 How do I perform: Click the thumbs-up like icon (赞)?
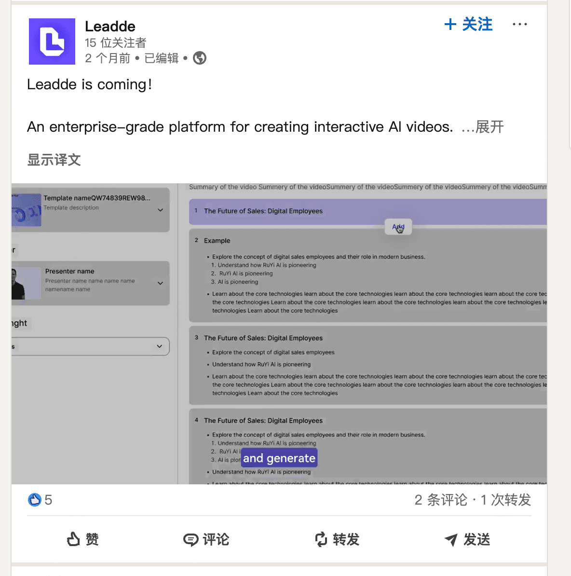(x=73, y=539)
